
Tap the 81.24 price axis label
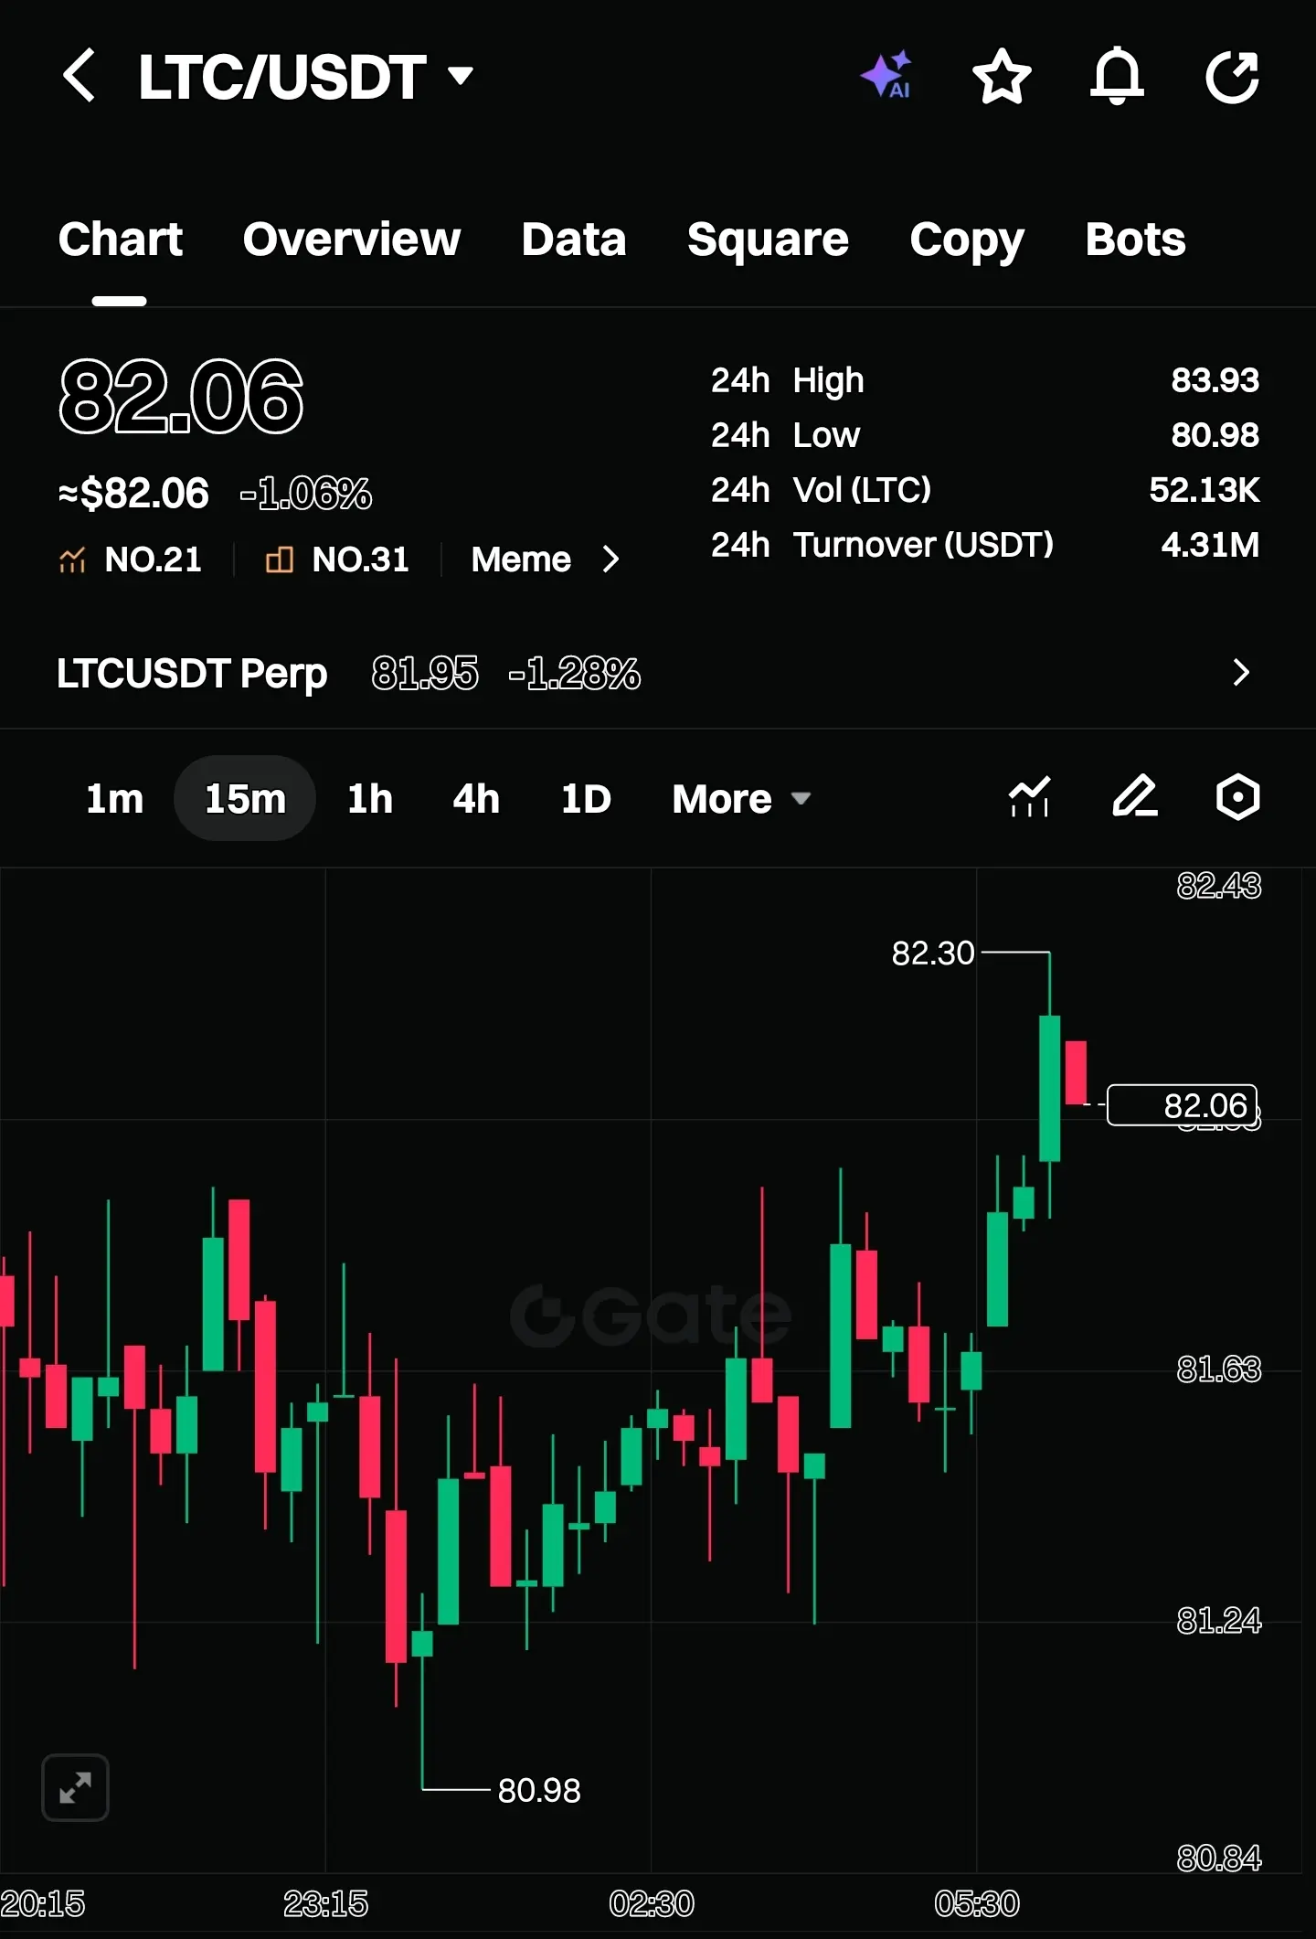tap(1219, 1621)
